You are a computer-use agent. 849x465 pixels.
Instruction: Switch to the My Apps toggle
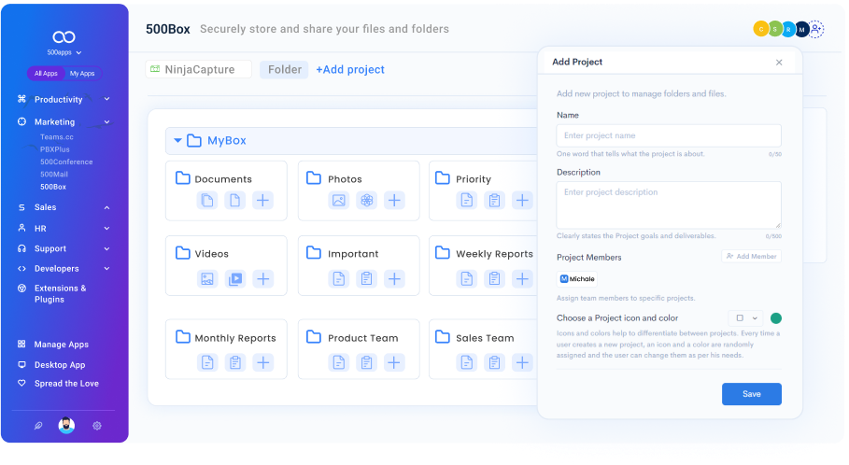(82, 73)
